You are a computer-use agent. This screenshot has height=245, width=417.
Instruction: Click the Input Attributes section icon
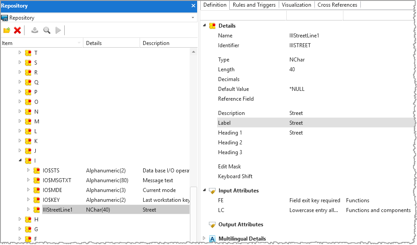point(212,191)
